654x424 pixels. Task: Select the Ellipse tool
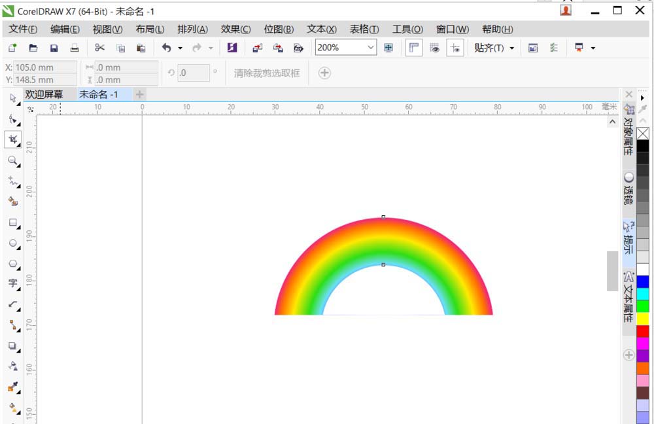[x=13, y=243]
